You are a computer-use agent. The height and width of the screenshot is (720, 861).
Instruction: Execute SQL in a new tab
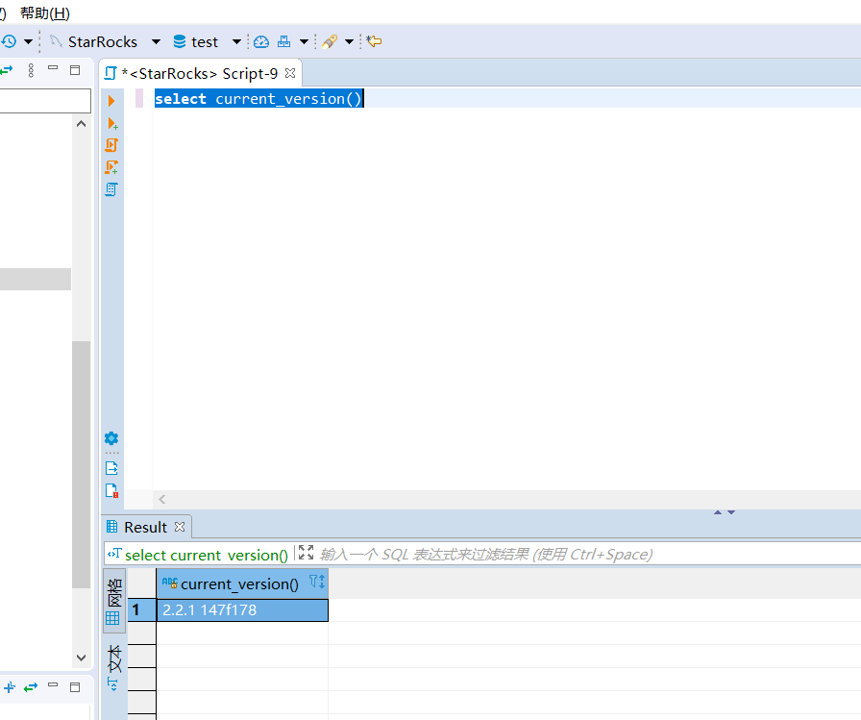coord(111,123)
